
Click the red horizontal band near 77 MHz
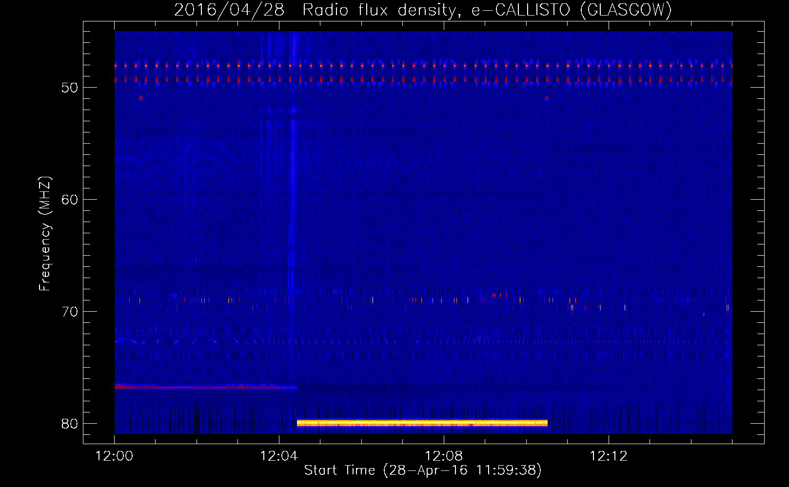[206, 387]
